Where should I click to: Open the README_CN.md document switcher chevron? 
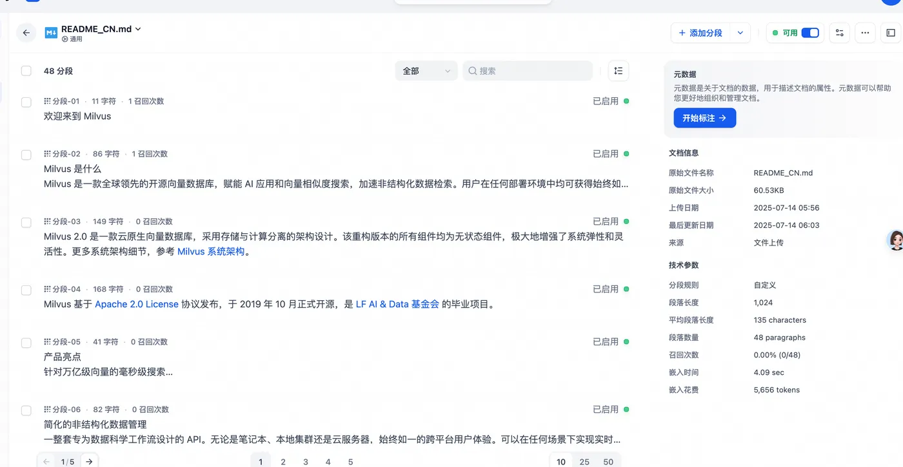click(138, 29)
